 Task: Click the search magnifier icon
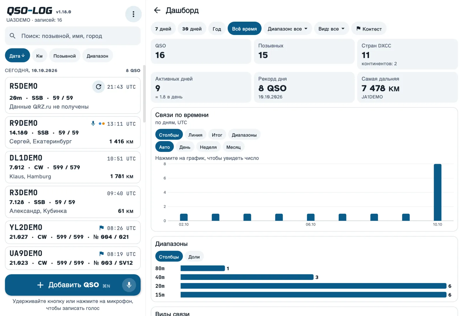pos(12,36)
